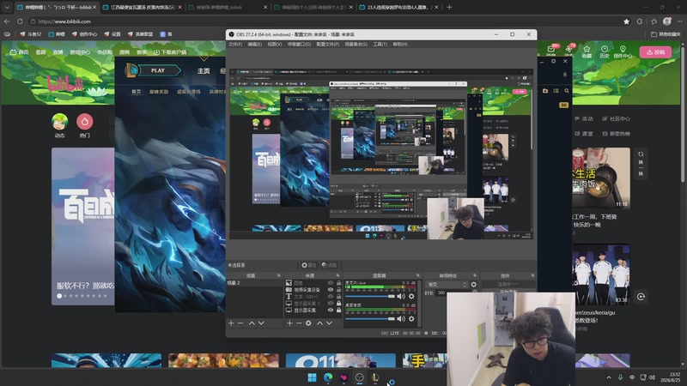The width and height of the screenshot is (687, 386).
Task: Open scene transition properties gear
Action: pos(474,285)
